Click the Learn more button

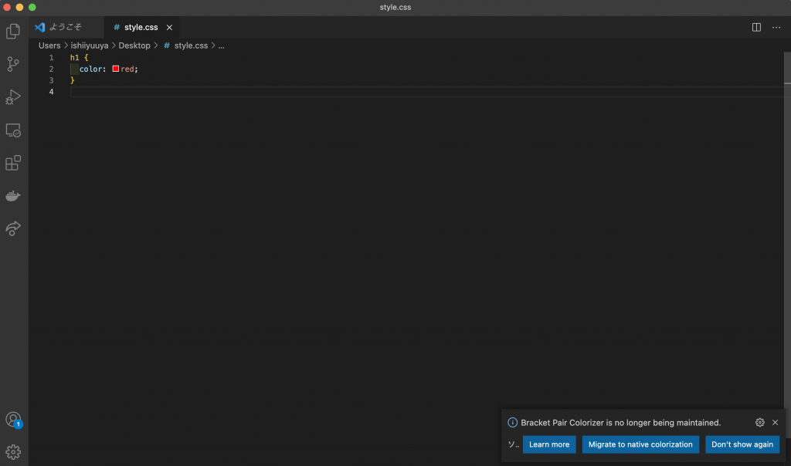[x=548, y=444]
